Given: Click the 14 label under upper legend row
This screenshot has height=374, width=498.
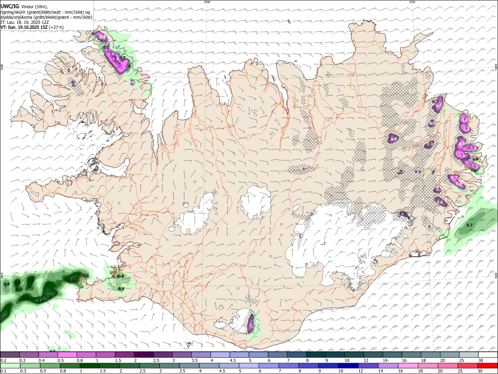Looking at the screenshot, I should [385, 360].
